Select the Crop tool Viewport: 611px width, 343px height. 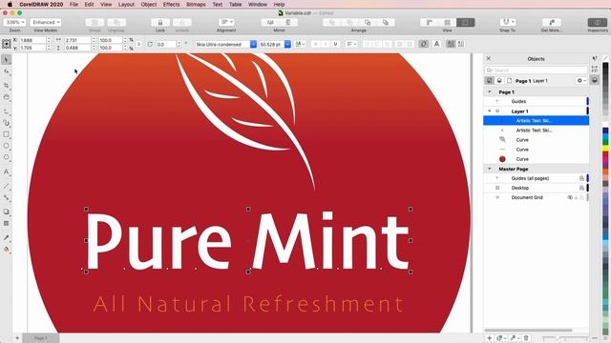pyautogui.click(x=6, y=85)
